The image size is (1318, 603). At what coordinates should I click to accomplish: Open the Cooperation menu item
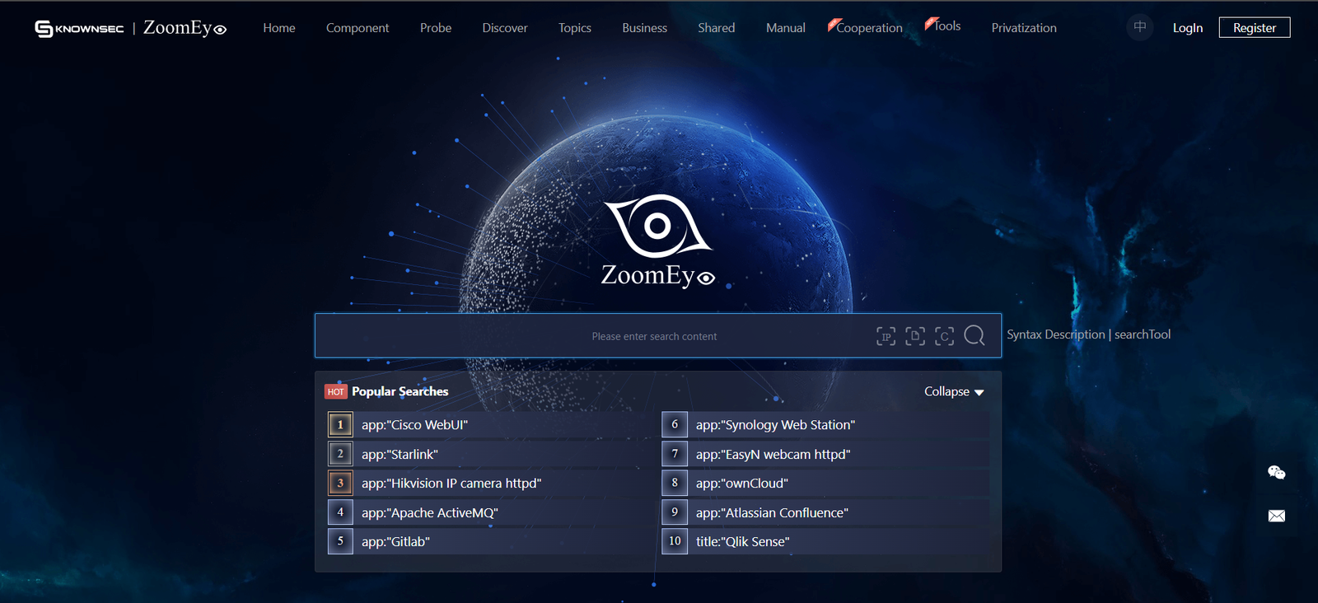click(869, 28)
